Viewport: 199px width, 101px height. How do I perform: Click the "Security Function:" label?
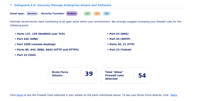tap(53, 14)
